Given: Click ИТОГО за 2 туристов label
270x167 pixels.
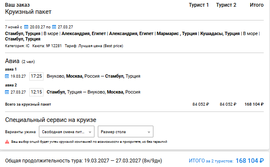Looking at the screenshot, I should click(x=211, y=161).
